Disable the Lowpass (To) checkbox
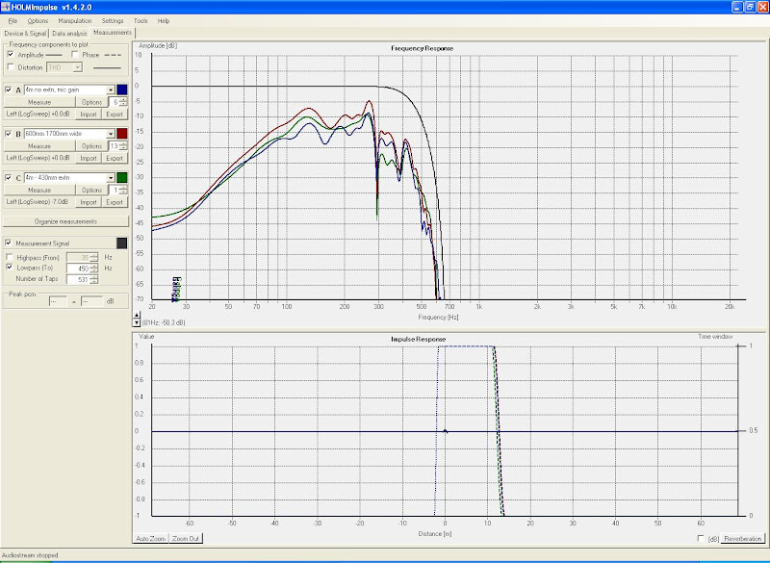The height and width of the screenshot is (563, 770). 10,268
